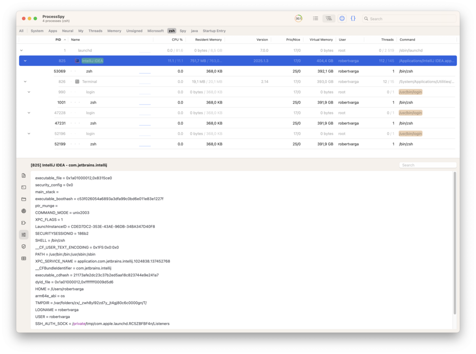Switch to hierarchical tree view
Viewport: 476px width, 354px height.
coord(329,18)
